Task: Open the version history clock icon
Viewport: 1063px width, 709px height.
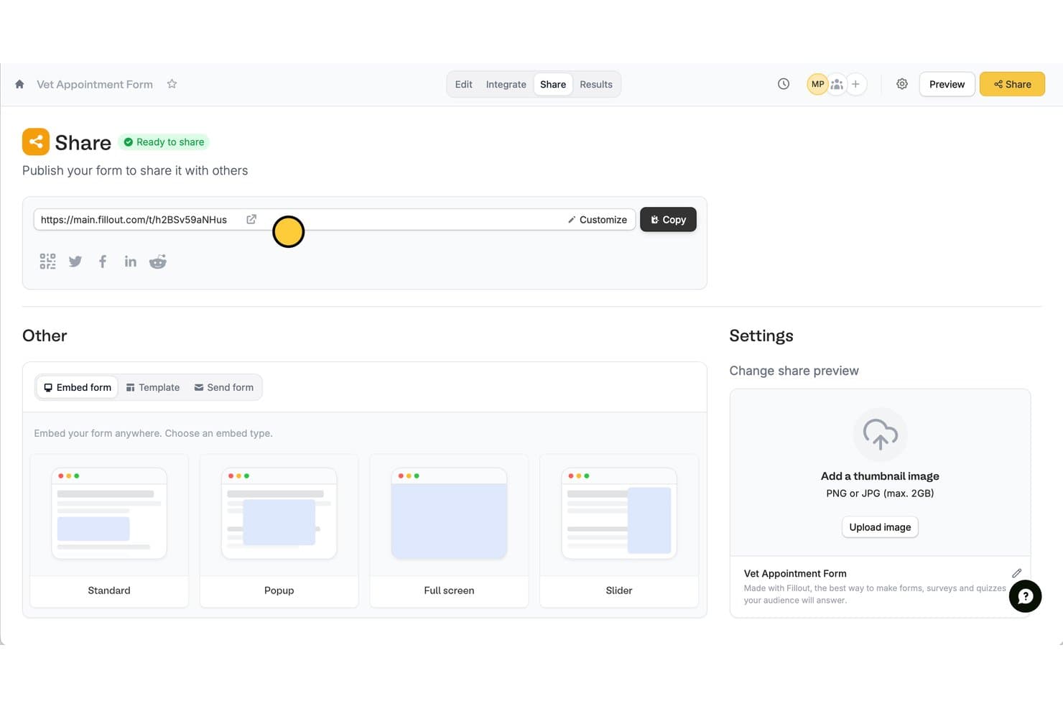Action: (x=784, y=84)
